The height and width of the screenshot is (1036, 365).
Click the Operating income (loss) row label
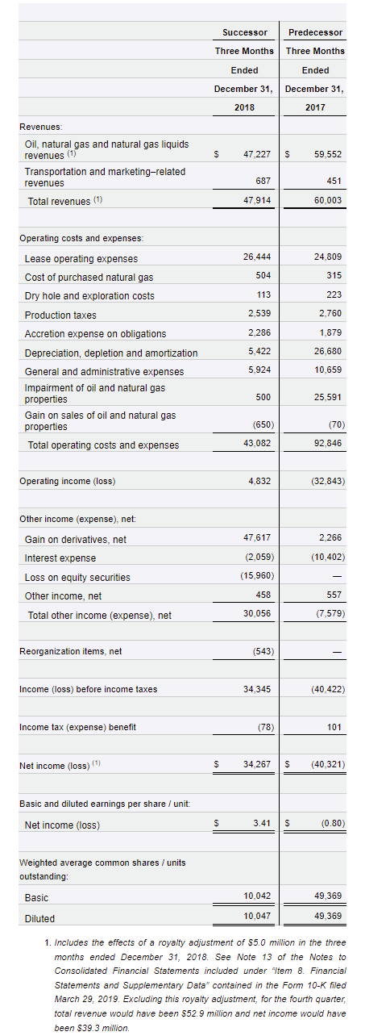pyautogui.click(x=67, y=481)
